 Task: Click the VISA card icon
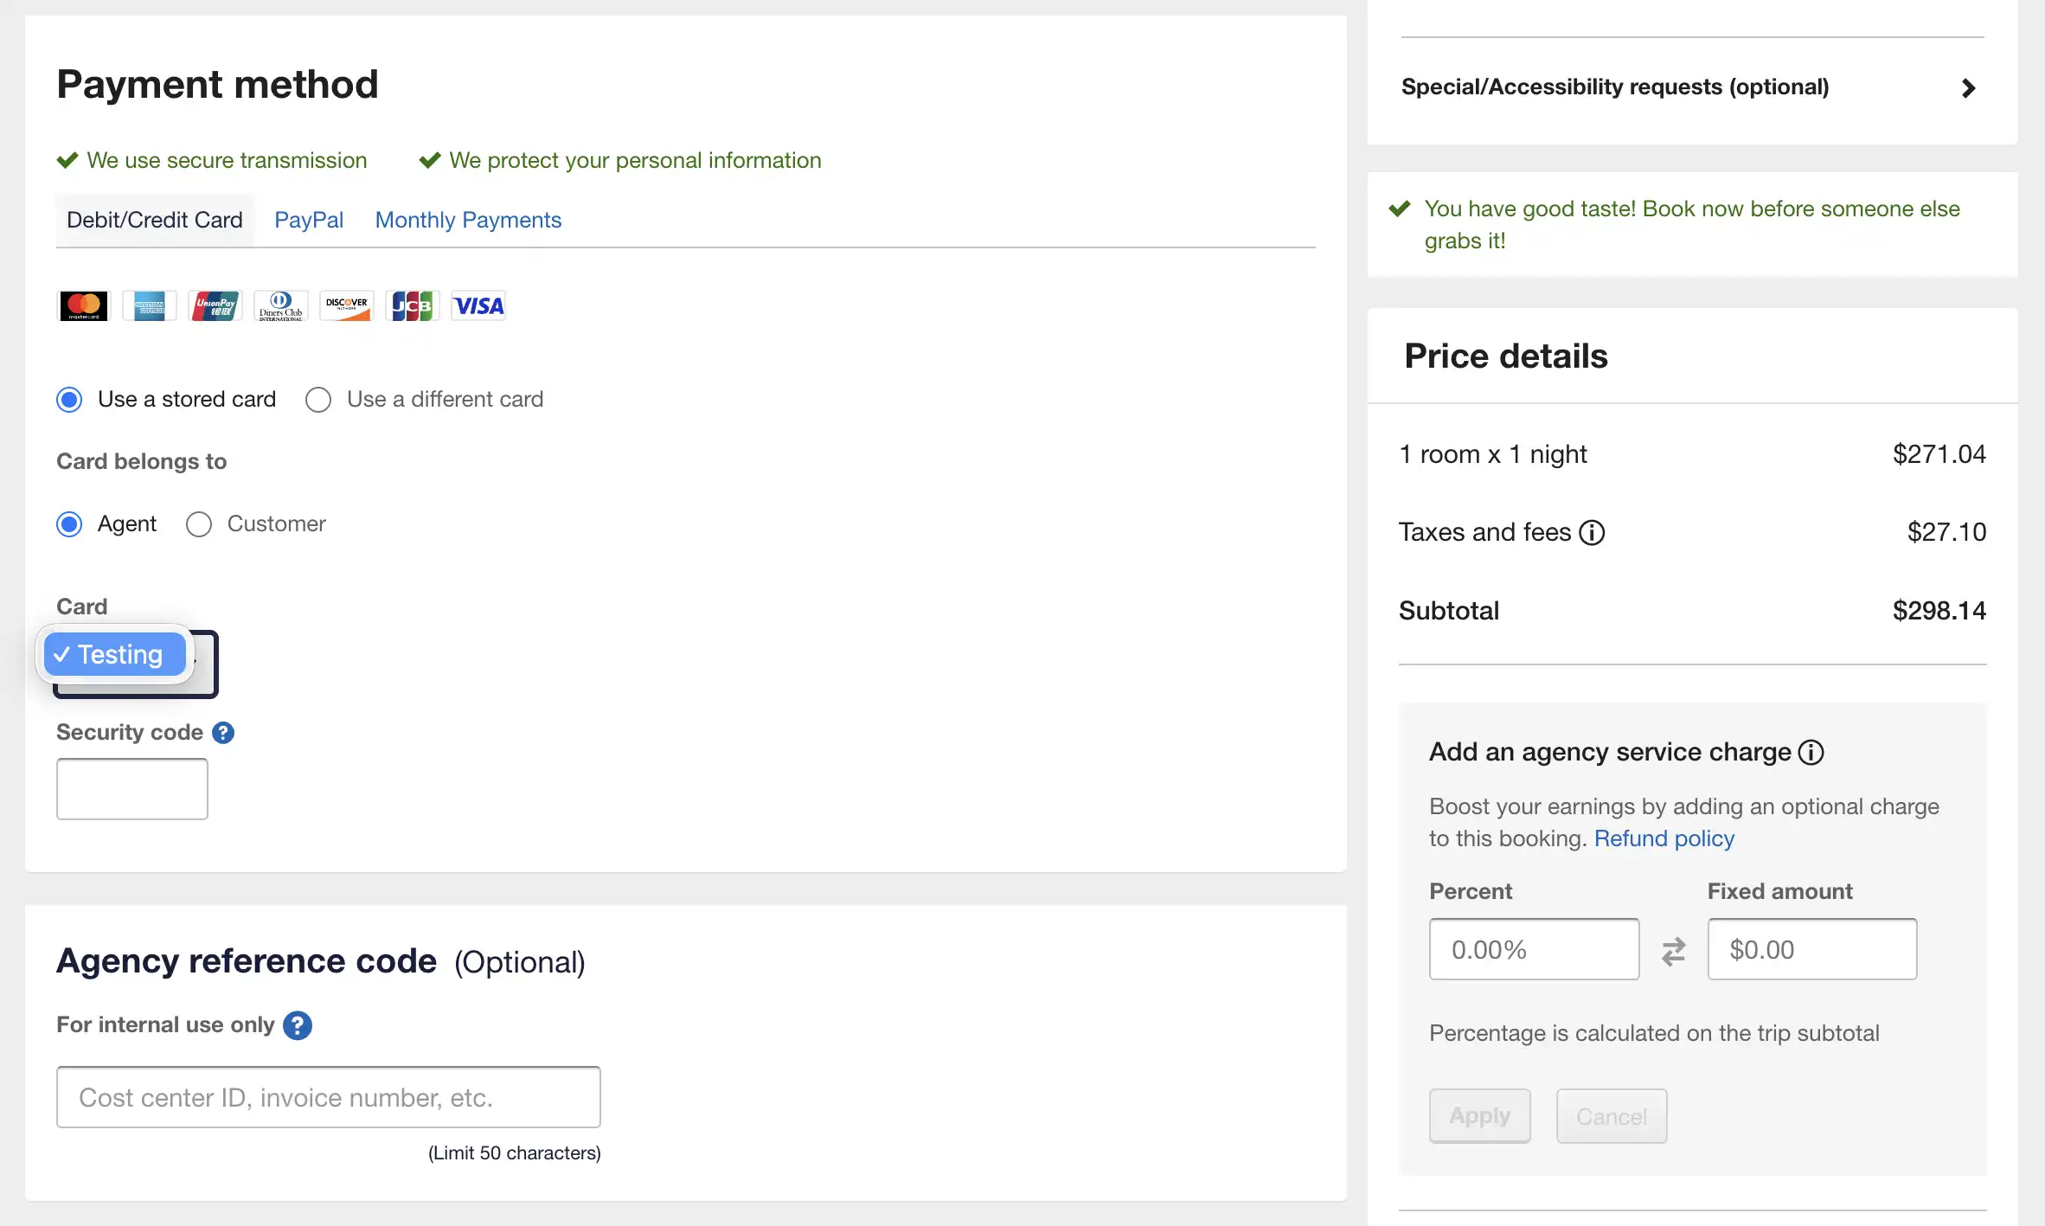click(478, 306)
